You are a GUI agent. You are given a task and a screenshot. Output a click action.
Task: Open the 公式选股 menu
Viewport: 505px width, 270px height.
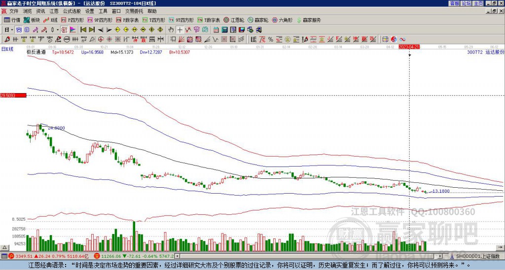coord(72,11)
